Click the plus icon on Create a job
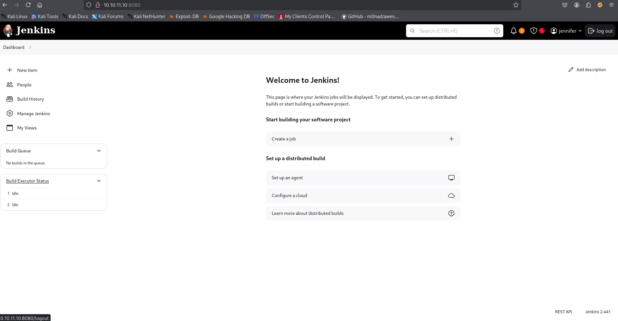Image resolution: width=618 pixels, height=321 pixels. coord(451,139)
